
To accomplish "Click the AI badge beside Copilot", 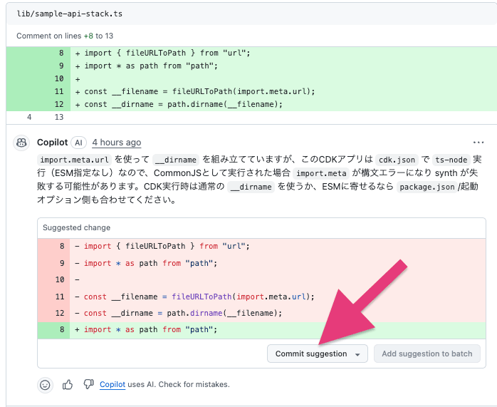I will tap(79, 143).
